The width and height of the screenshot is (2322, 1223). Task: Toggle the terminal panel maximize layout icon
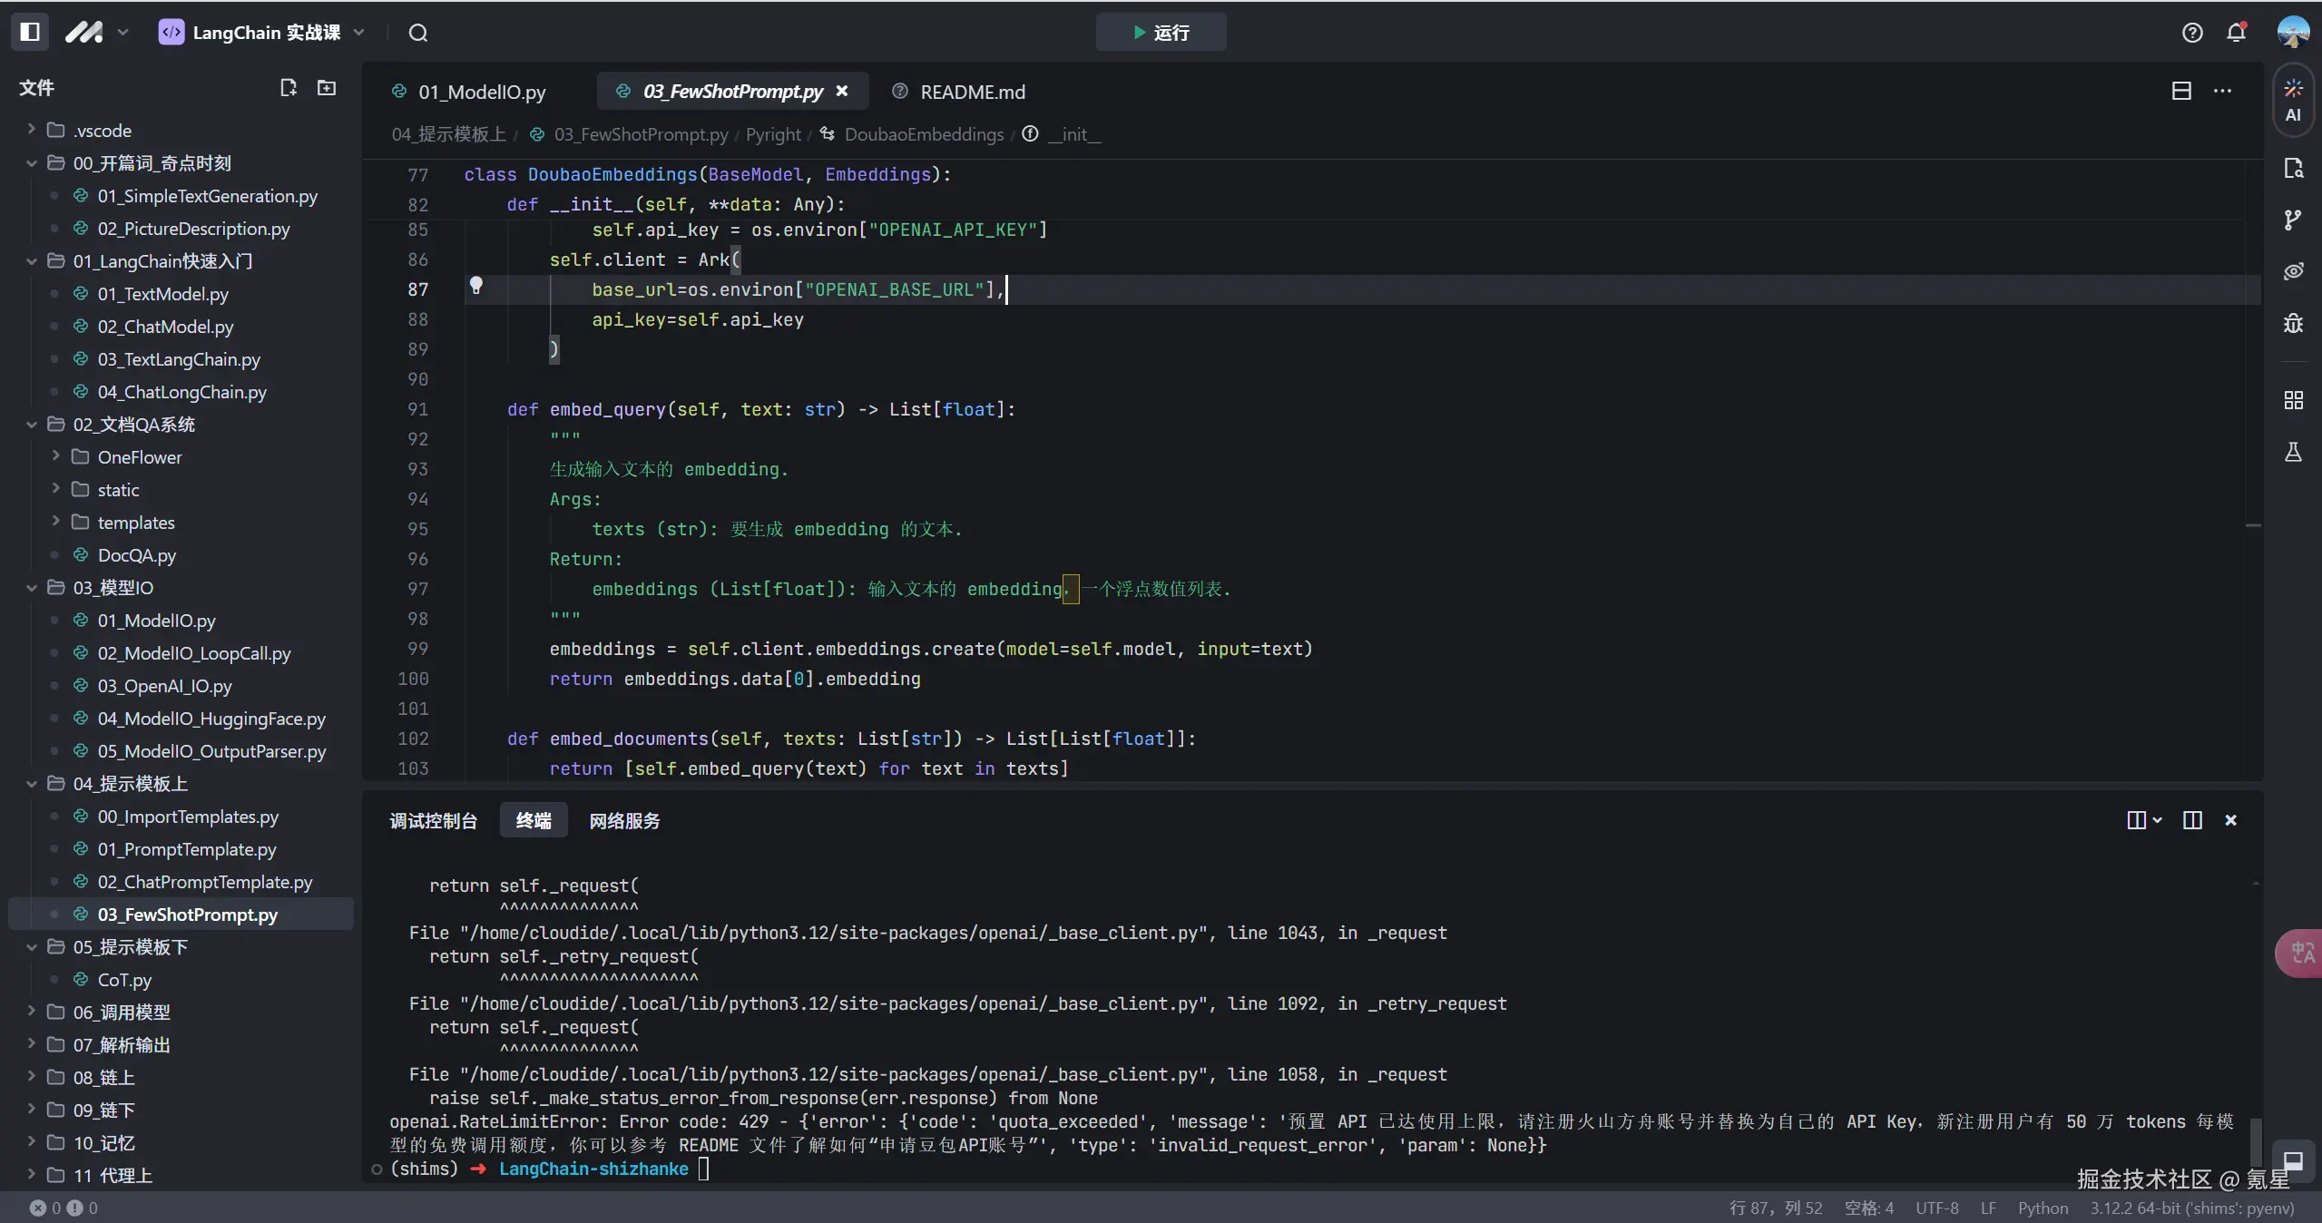[x=2192, y=820]
